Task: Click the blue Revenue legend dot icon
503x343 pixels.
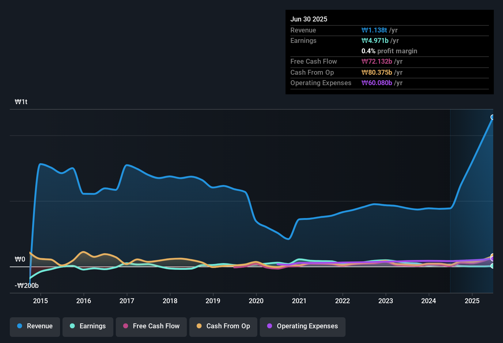Action: (19, 326)
